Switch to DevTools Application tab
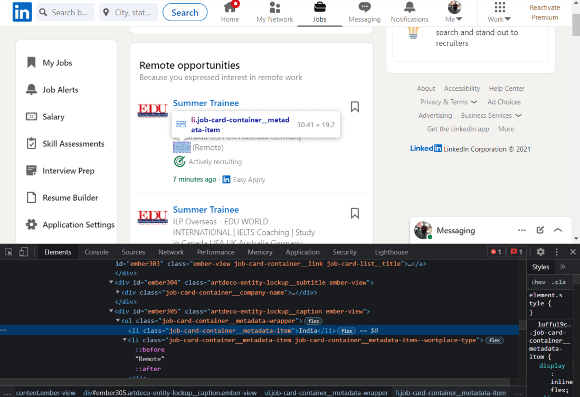Viewport: 580px width, 397px height. click(302, 252)
